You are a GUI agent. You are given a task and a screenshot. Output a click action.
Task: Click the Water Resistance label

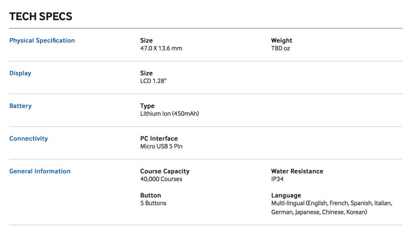tap(297, 171)
